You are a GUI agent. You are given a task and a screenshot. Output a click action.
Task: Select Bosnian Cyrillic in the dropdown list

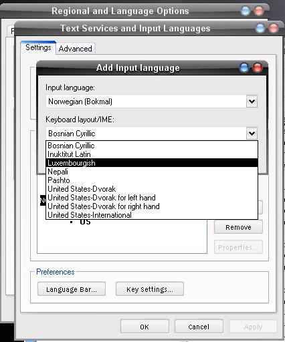pyautogui.click(x=152, y=146)
